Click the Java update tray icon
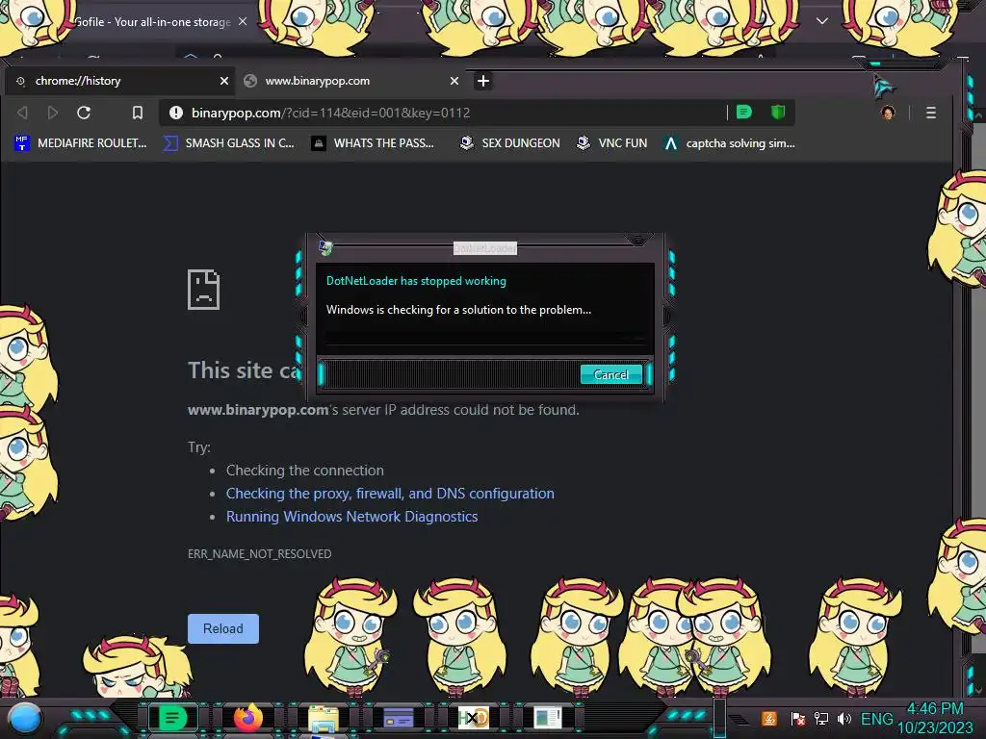This screenshot has height=739, width=986. [769, 718]
